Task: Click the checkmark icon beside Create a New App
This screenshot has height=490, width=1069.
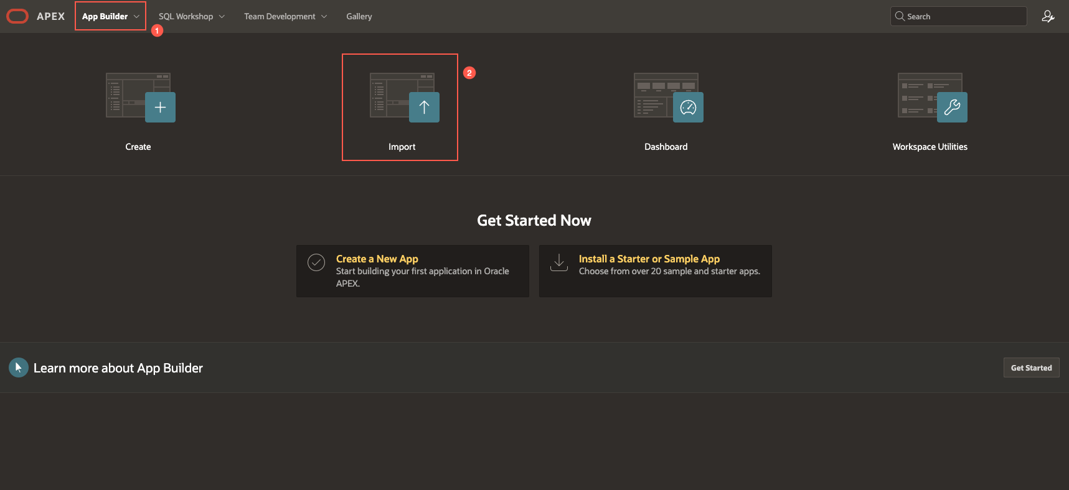Action: (x=316, y=262)
